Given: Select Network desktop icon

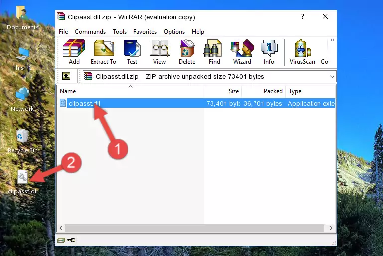Looking at the screenshot, I should tap(22, 100).
